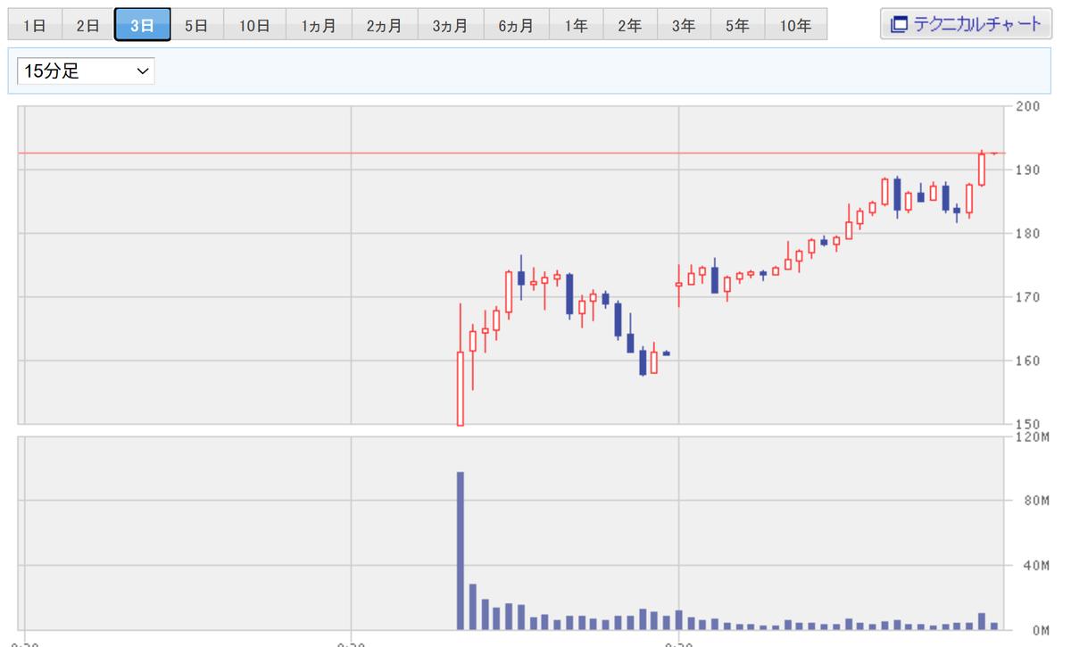Select the 2日 time range tab
Viewport: 1071px width, 647px height.
(x=87, y=25)
